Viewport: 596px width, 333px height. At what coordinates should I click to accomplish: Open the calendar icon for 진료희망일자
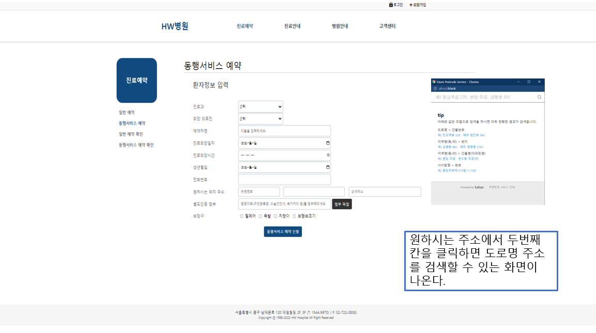327,143
